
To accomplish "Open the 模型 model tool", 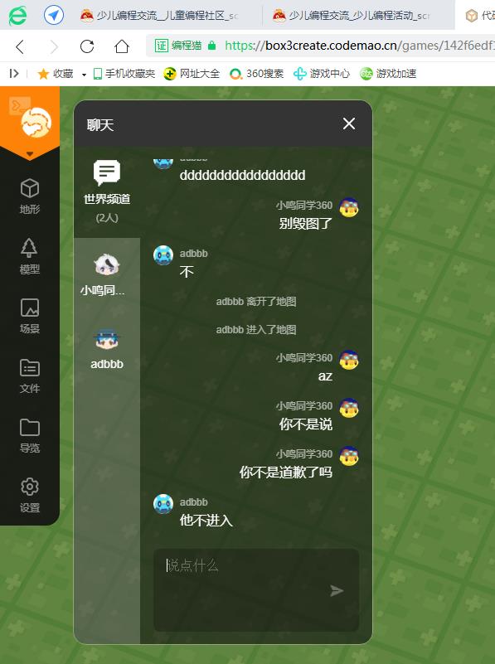I will pyautogui.click(x=30, y=256).
